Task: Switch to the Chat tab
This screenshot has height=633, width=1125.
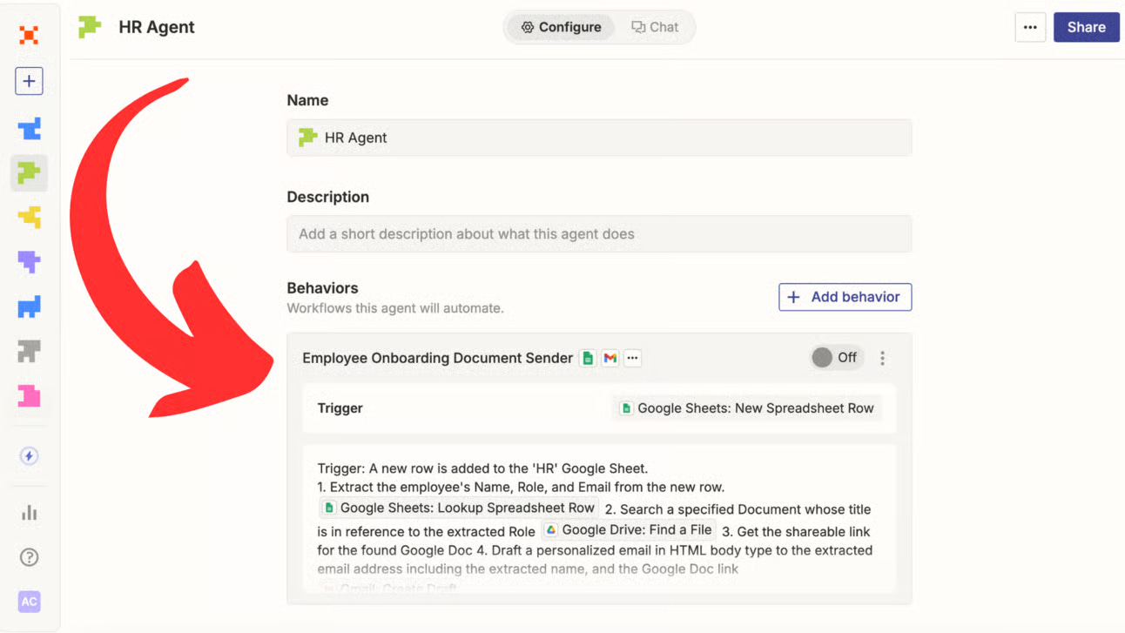Action: tap(655, 27)
